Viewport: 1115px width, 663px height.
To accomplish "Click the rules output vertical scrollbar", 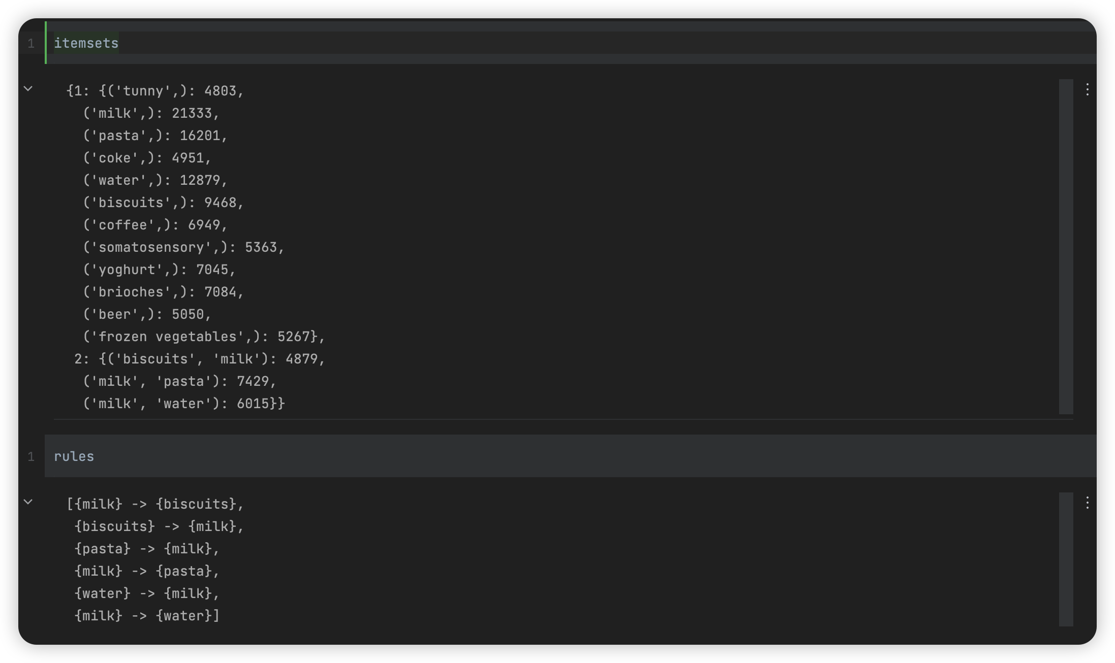I will point(1066,559).
